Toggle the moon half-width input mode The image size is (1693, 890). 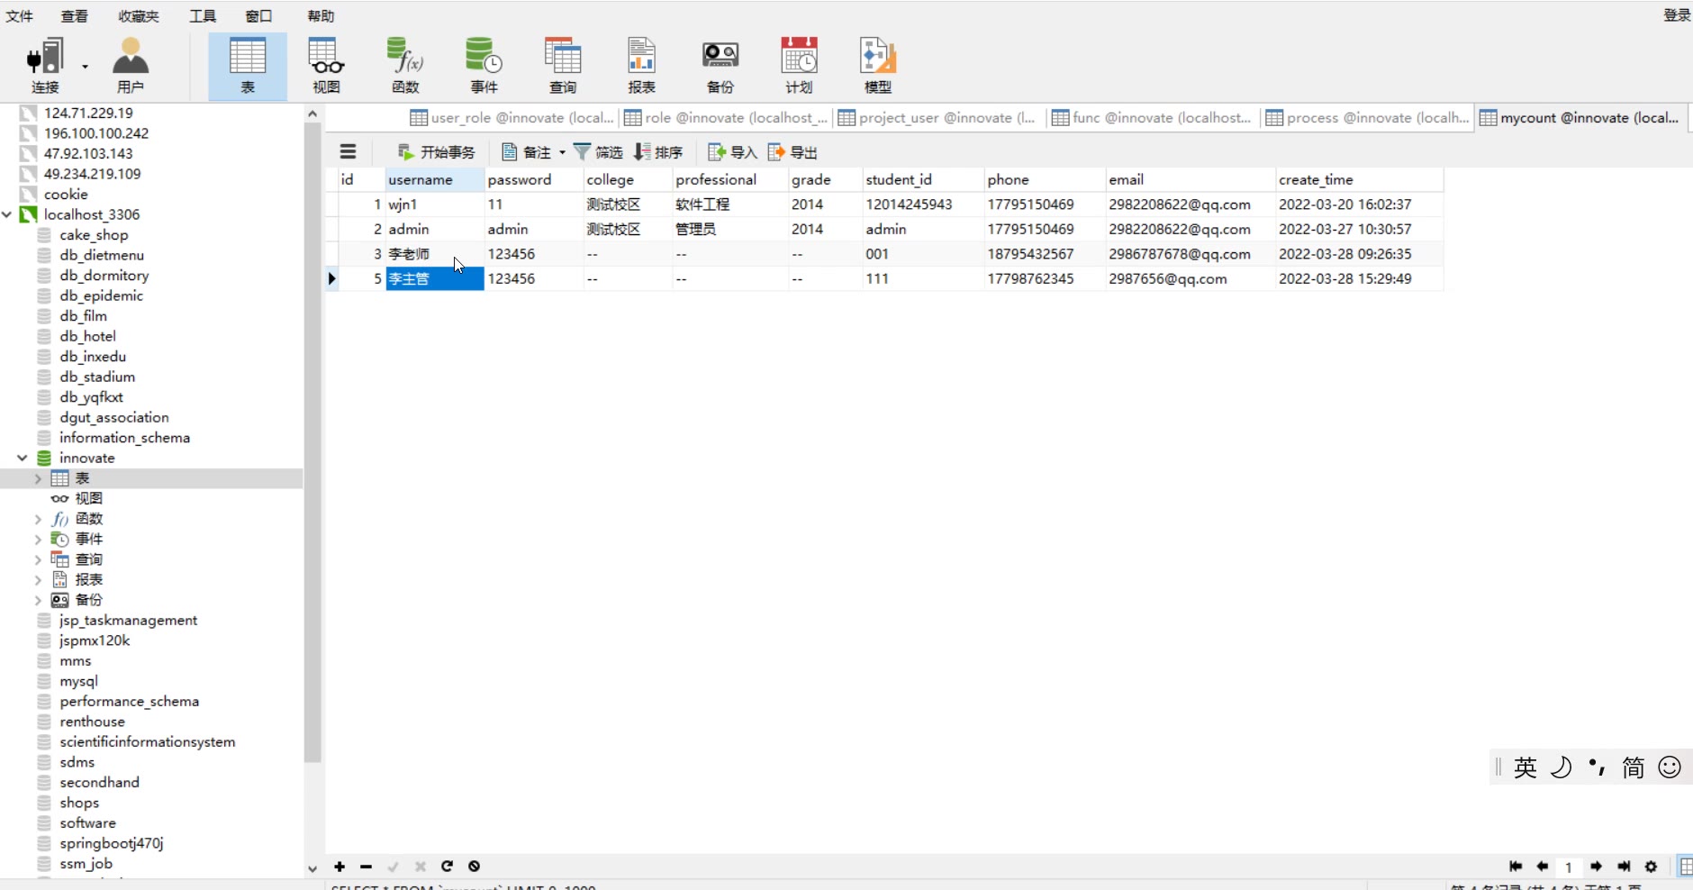(x=1561, y=767)
